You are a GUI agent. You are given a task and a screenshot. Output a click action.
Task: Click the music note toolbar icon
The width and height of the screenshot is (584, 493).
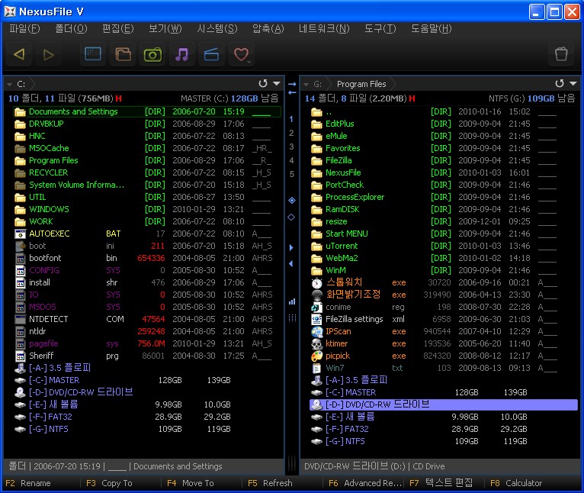181,54
